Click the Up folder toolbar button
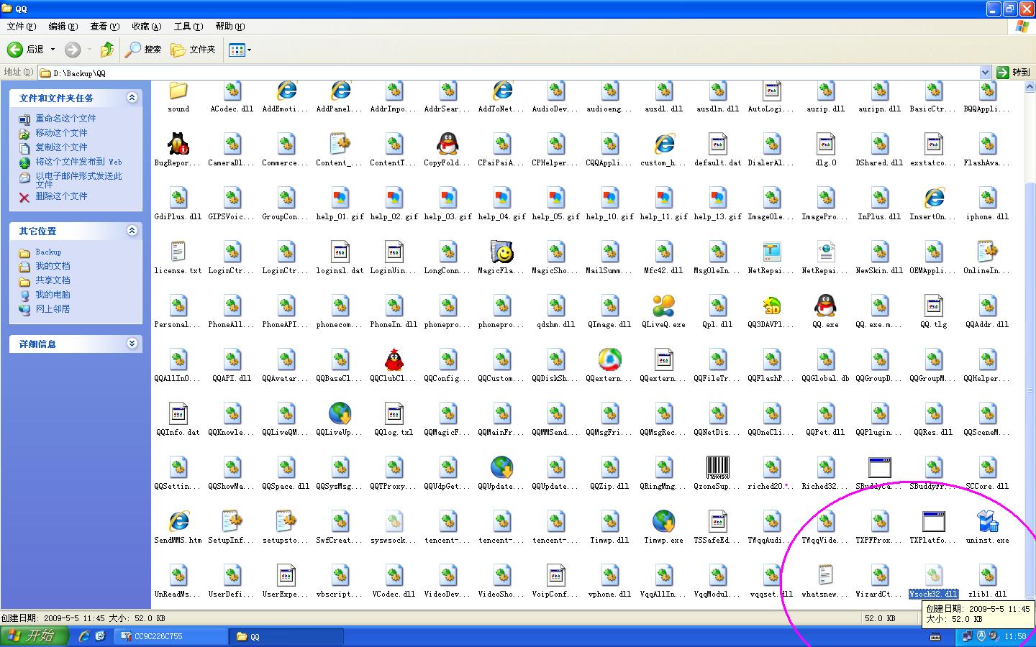This screenshot has height=647, width=1036. (107, 50)
